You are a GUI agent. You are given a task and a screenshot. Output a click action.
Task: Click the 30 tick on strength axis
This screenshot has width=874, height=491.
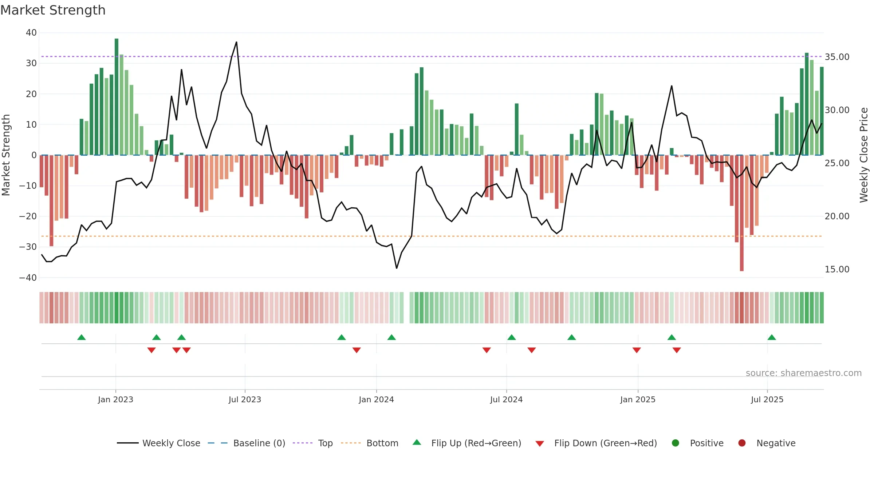(31, 63)
